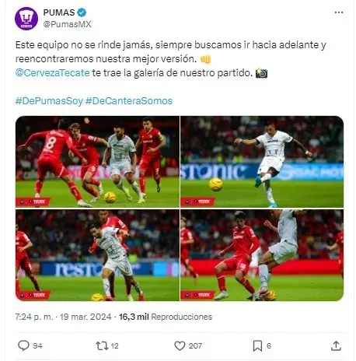Screen dimensions: 356x361
Task: Bookmark the tweet with ribbon icon
Action: [x=257, y=345]
